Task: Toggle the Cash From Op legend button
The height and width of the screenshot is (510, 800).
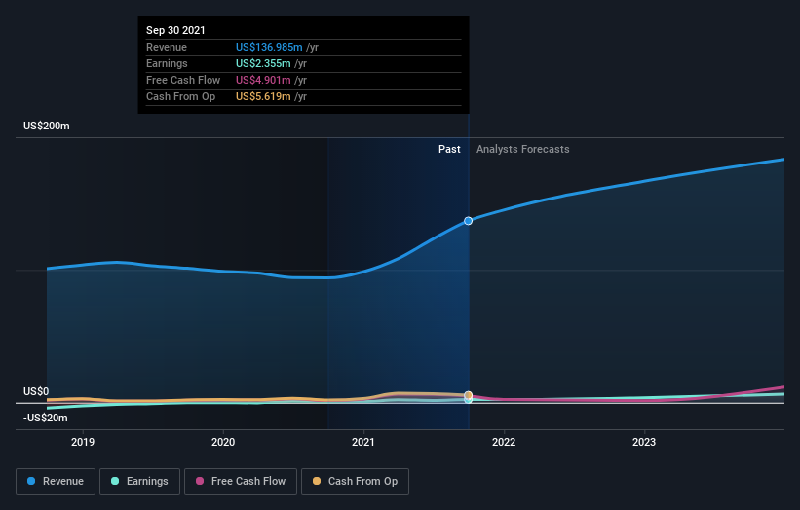Action: [355, 482]
